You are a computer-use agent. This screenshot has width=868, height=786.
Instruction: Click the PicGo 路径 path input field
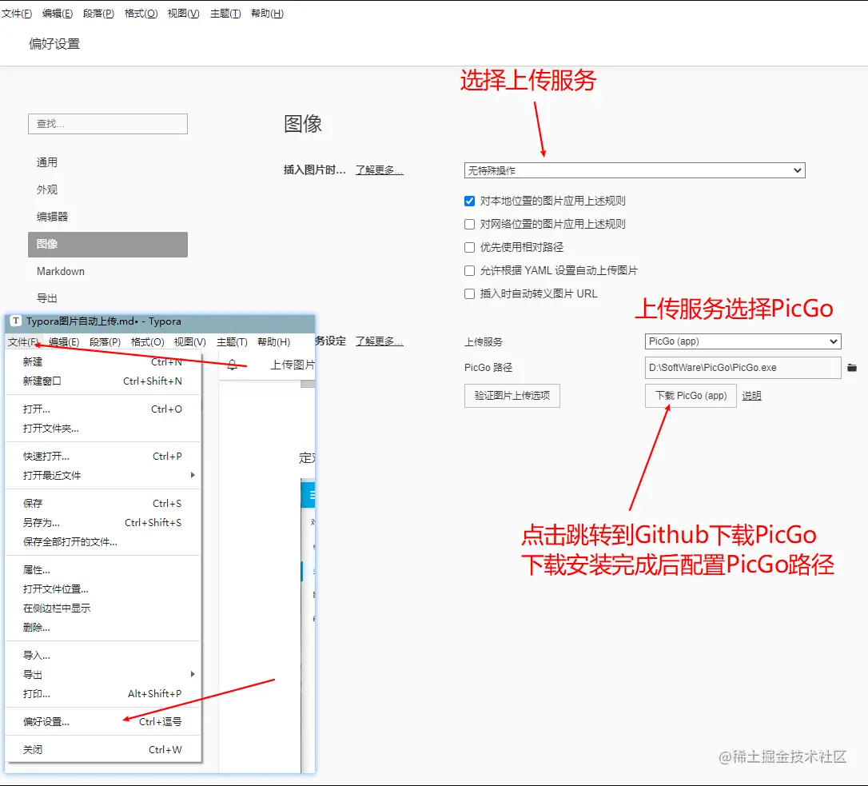coord(743,368)
